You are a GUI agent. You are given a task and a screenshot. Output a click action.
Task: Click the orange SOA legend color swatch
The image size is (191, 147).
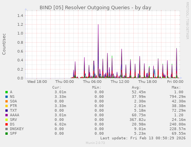(x=7, y=101)
